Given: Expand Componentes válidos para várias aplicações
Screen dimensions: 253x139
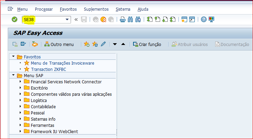Looking at the screenshot, I should pyautogui.click(x=20, y=94).
